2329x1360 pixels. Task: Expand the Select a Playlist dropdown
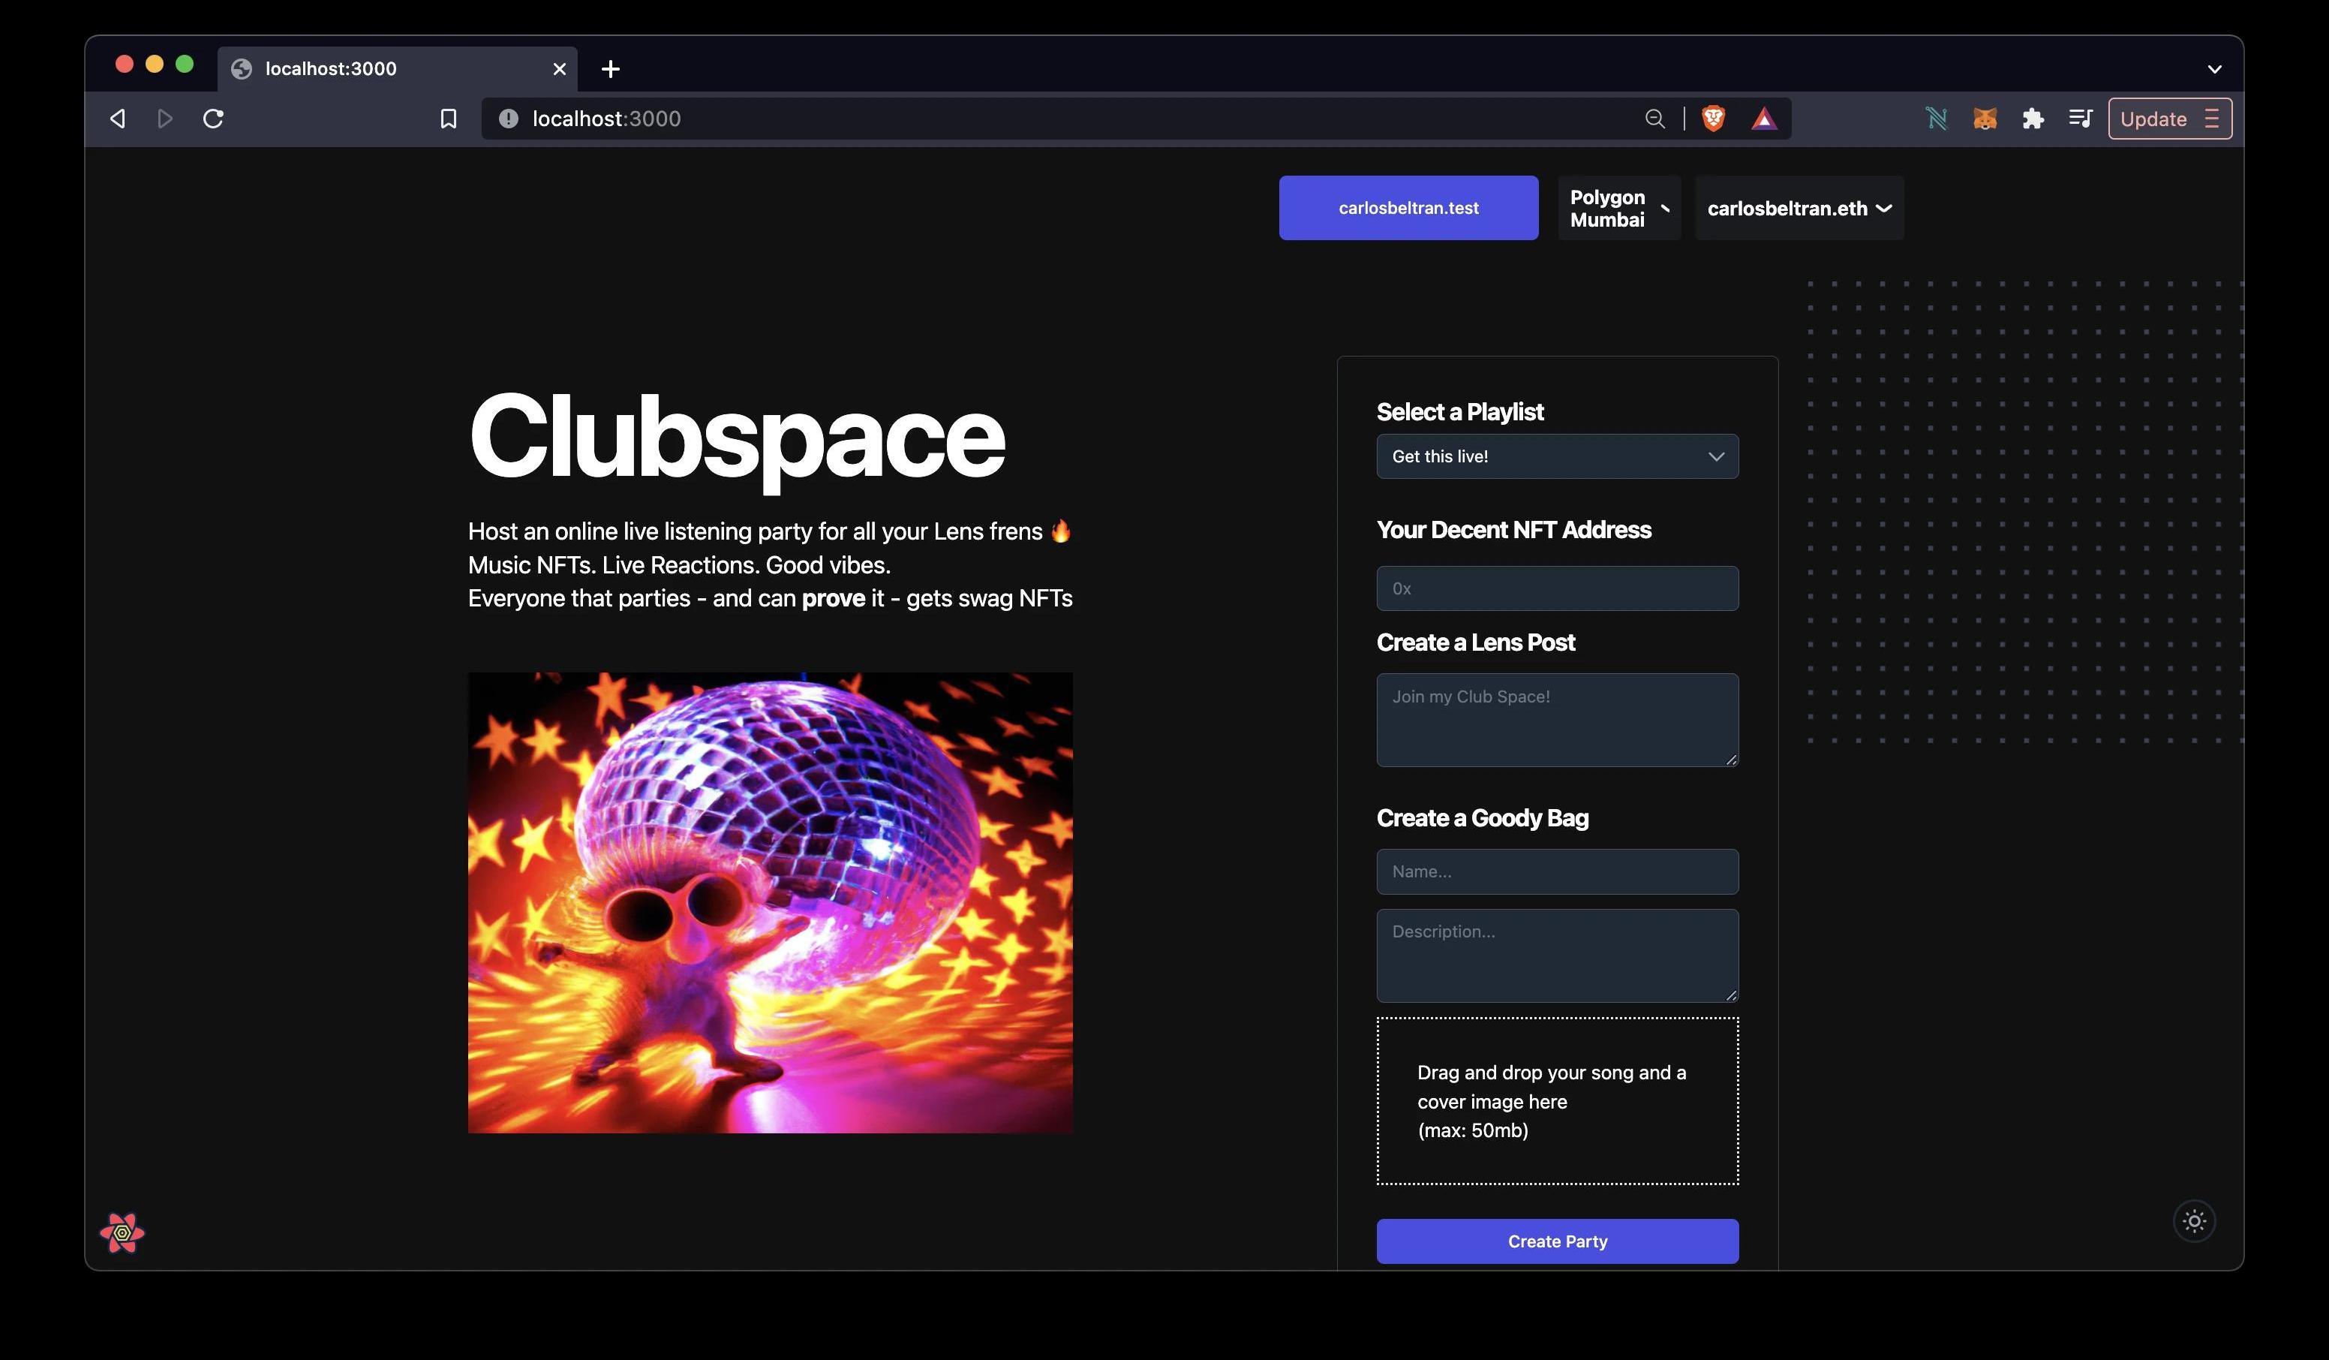1557,457
